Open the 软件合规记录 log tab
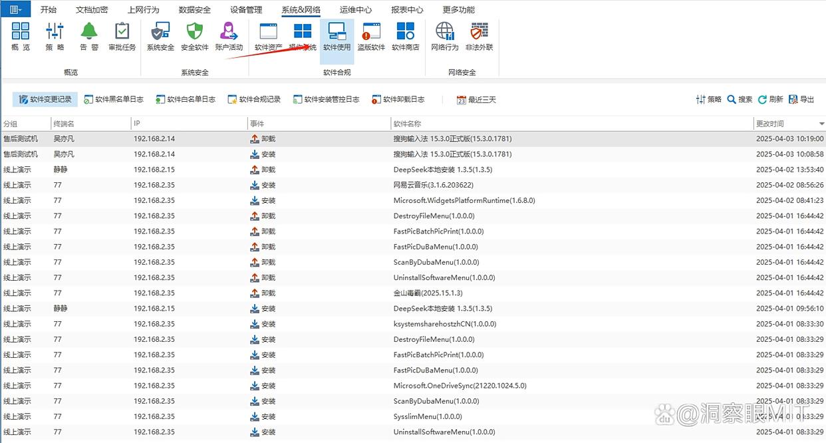Screen dimensions: 826x443 [x=254, y=99]
